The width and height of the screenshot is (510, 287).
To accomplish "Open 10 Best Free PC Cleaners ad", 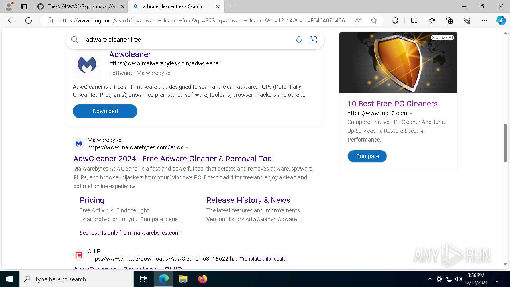I will [x=392, y=104].
